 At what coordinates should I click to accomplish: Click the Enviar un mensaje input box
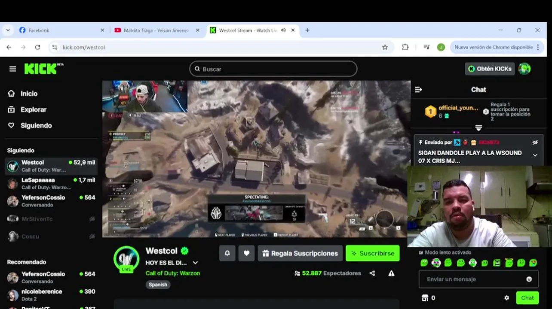(478, 279)
